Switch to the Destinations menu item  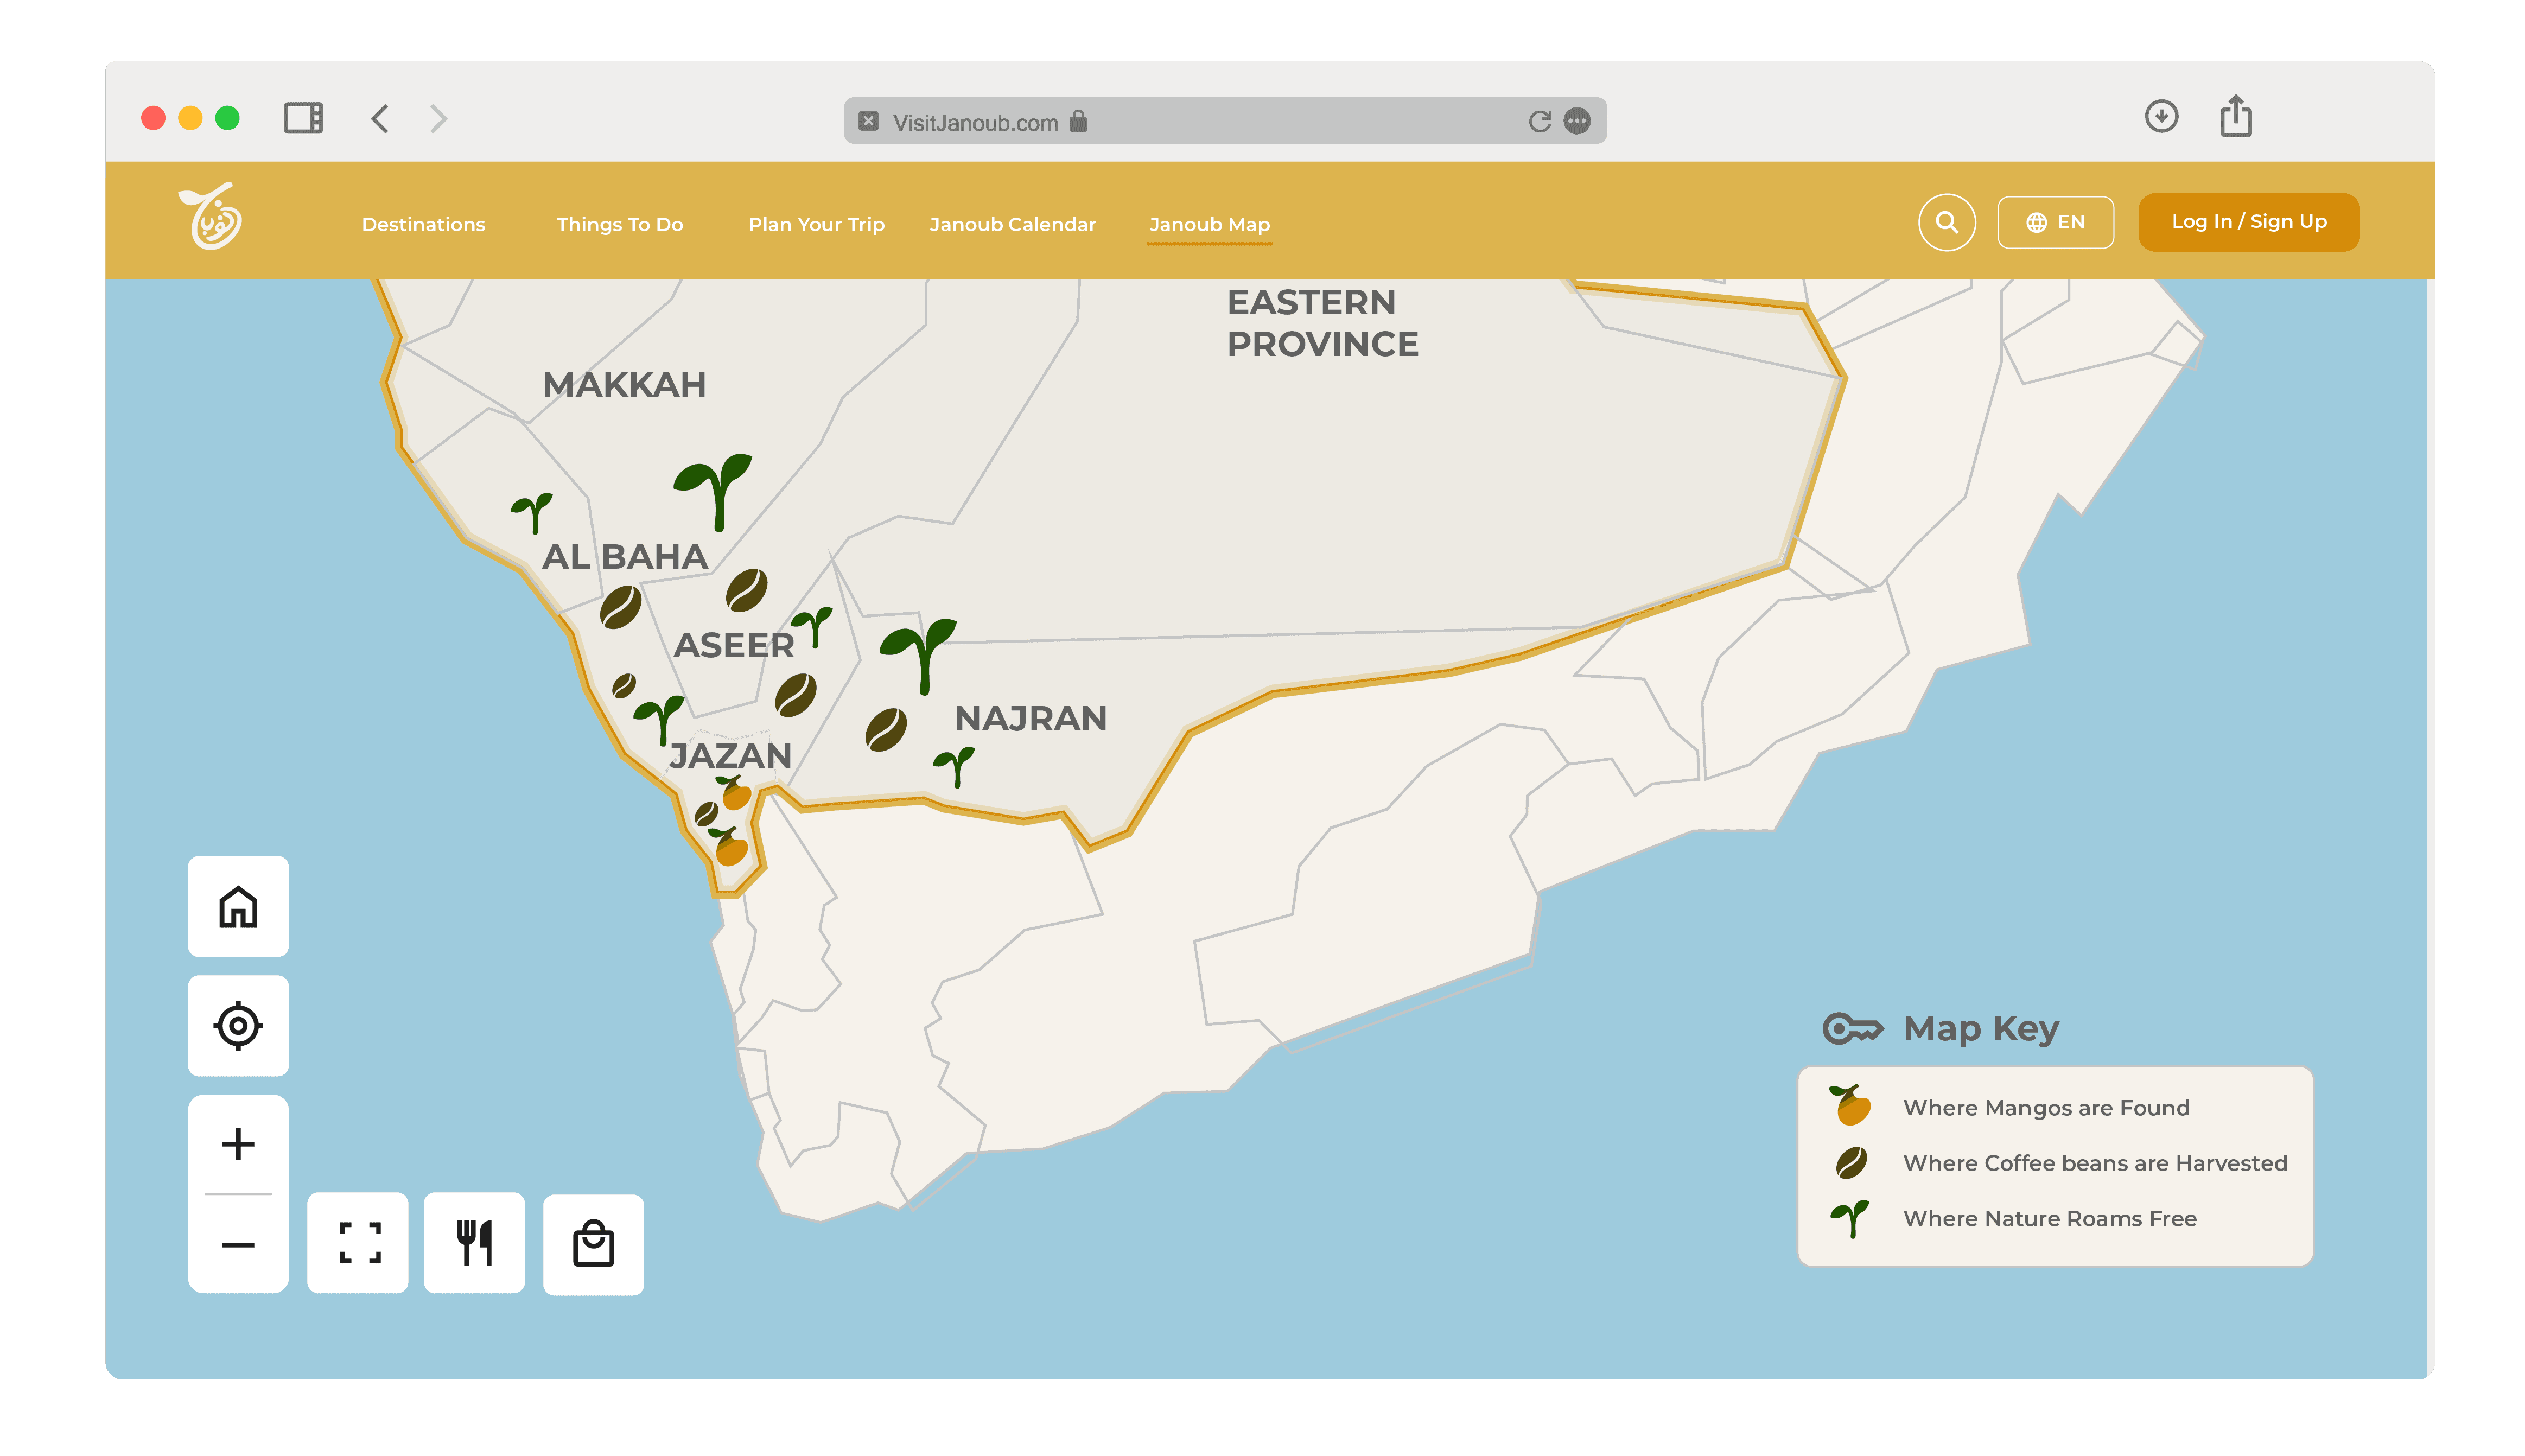pyautogui.click(x=423, y=224)
